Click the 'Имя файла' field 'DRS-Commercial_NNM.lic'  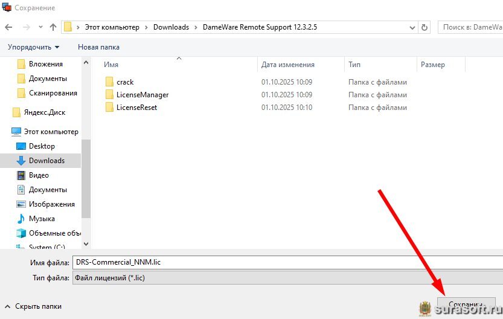(x=288, y=263)
